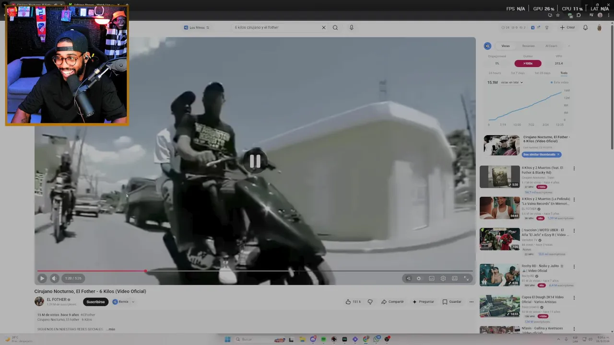Image resolution: width=614 pixels, height=345 pixels.
Task: Open EL FOTHER channel name link
Action: click(x=57, y=299)
